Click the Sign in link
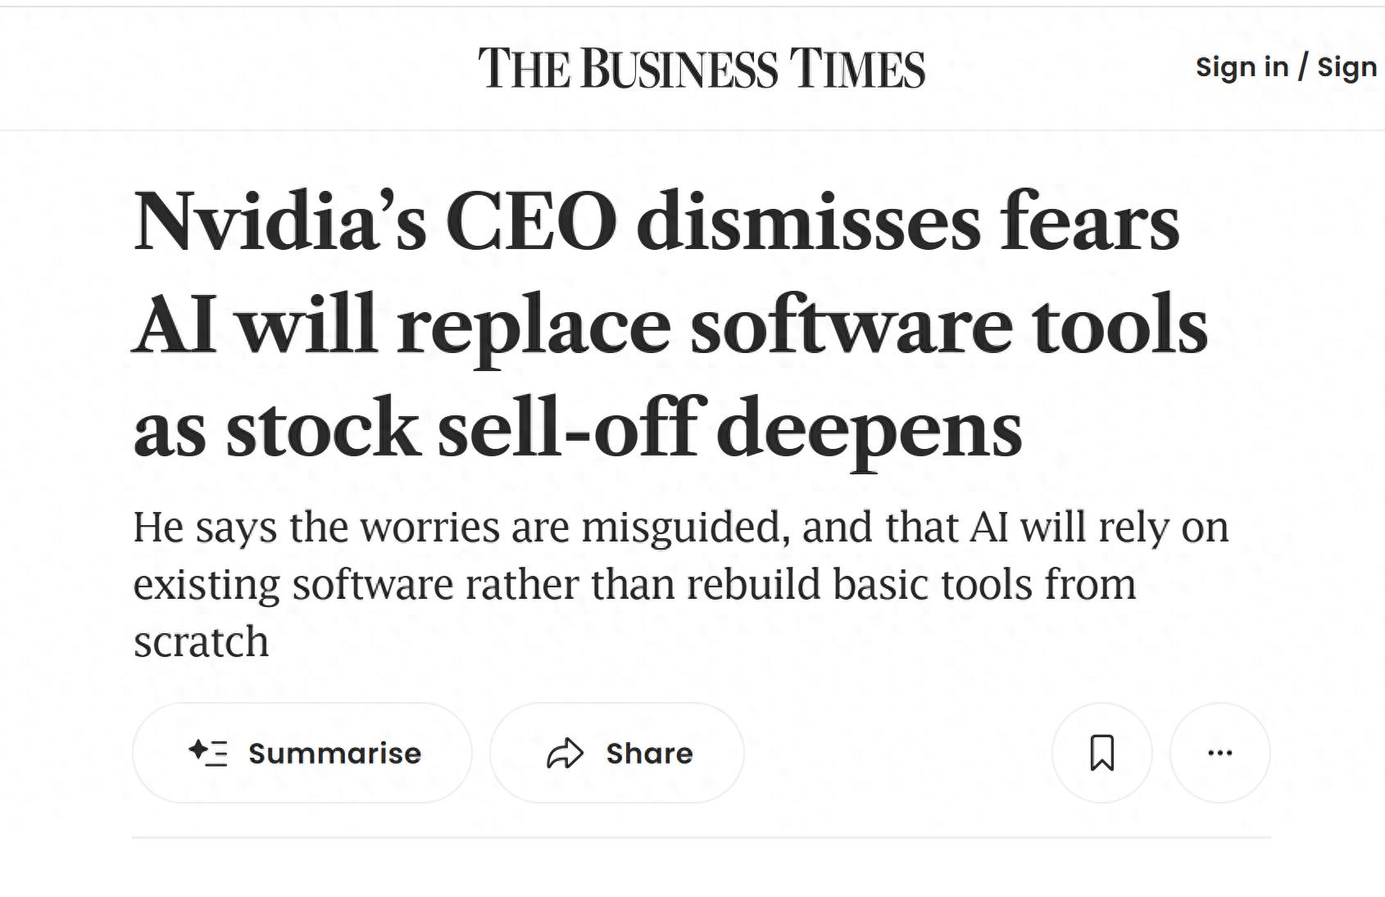Viewport: 1385px width, 897px height. [1242, 67]
